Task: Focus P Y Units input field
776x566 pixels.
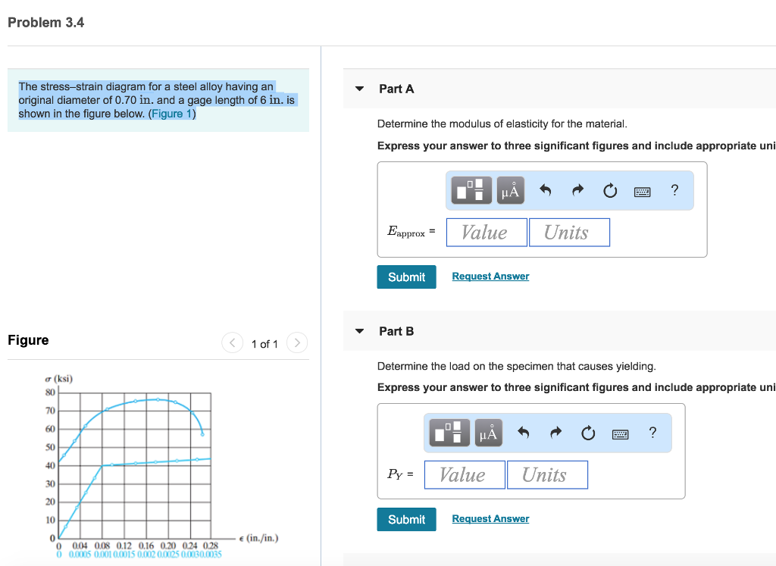Action: [547, 475]
